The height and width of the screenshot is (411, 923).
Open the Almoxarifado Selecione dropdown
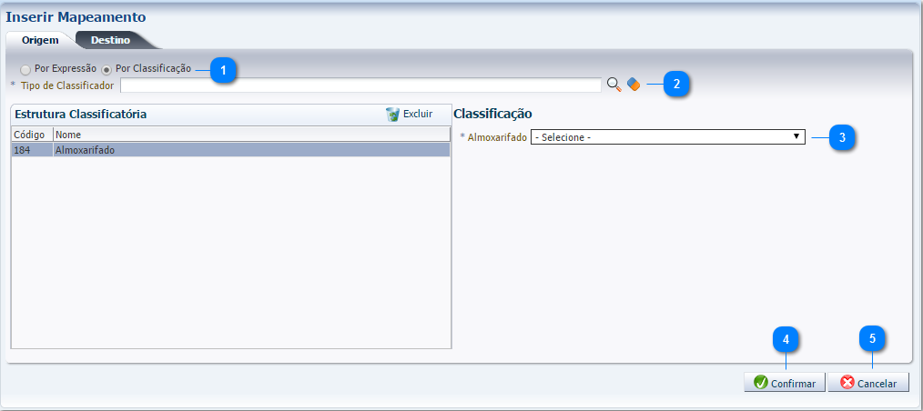click(667, 137)
